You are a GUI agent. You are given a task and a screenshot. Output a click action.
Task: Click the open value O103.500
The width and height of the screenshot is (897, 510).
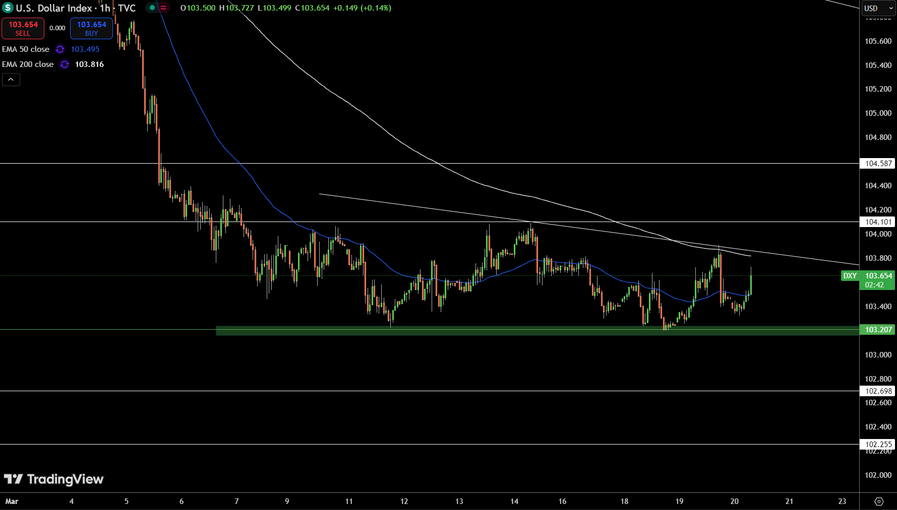198,8
